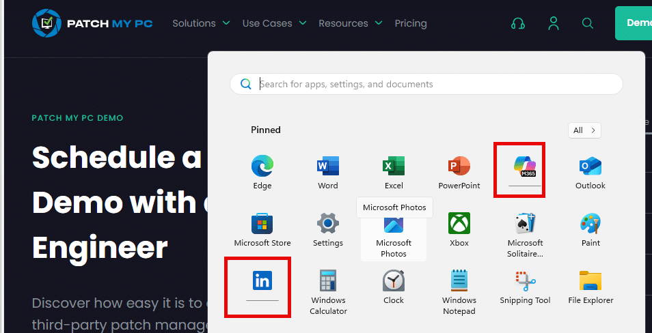
Task: Open File Explorer from pinned apps
Action: [590, 287]
